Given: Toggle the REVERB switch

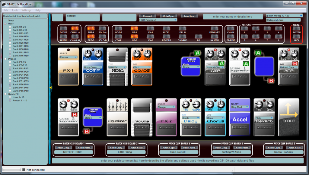Looking at the screenshot, I should pos(166,36).
